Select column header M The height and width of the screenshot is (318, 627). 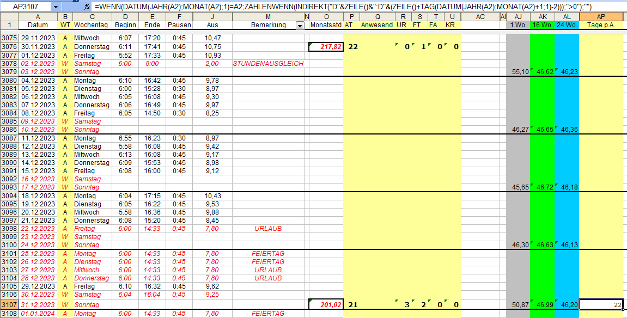click(x=268, y=17)
